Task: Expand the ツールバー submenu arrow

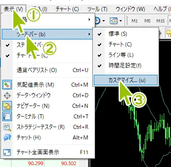Action: [x=89, y=34]
